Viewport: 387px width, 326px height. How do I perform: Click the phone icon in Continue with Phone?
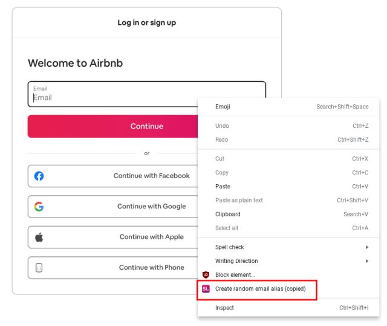pyautogui.click(x=39, y=268)
